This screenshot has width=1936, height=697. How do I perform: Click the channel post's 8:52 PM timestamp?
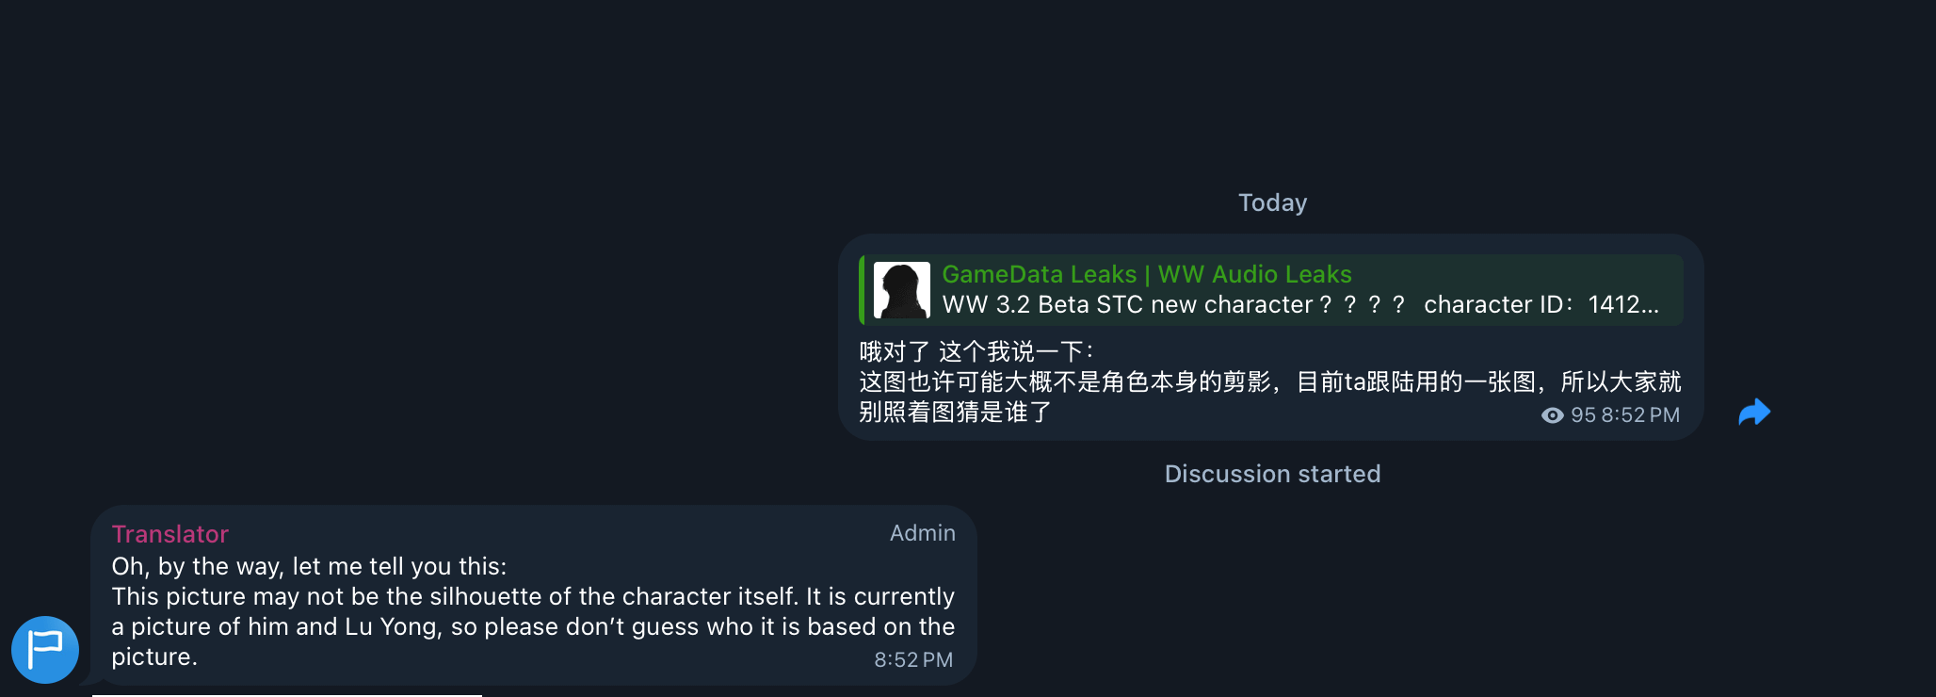[1640, 415]
